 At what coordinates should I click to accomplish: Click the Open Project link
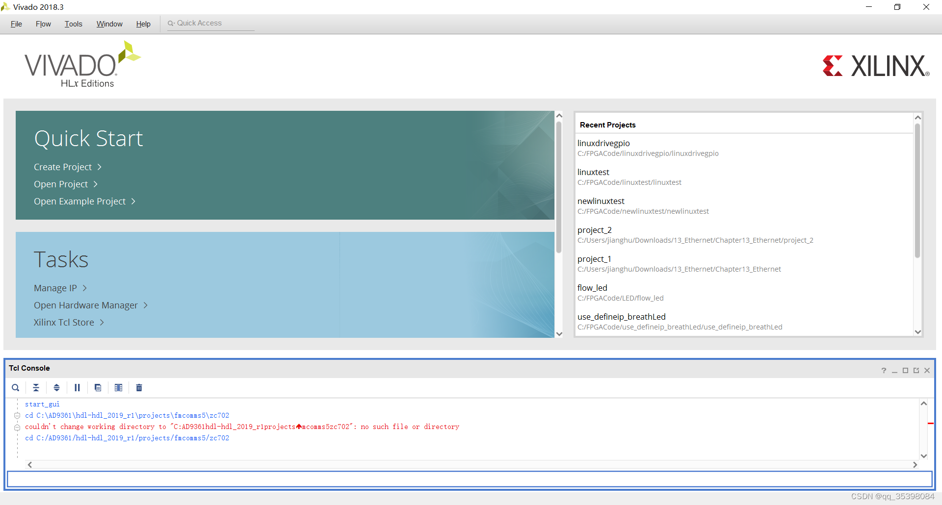click(61, 184)
